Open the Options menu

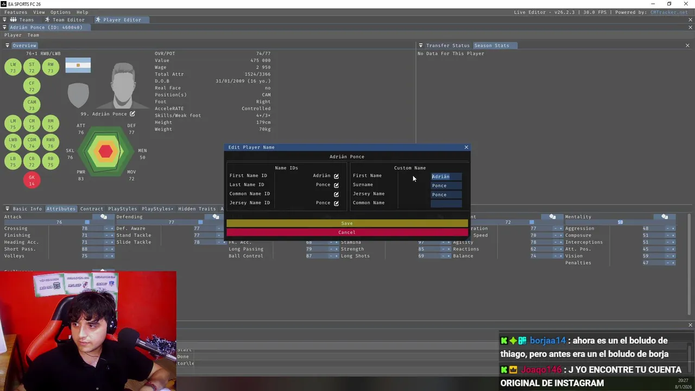pyautogui.click(x=60, y=12)
